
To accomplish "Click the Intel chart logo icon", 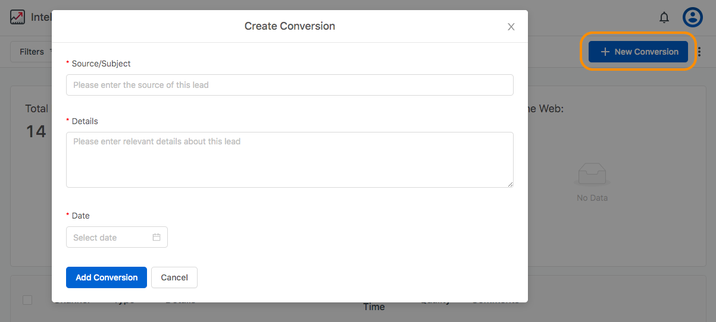I will pos(18,17).
